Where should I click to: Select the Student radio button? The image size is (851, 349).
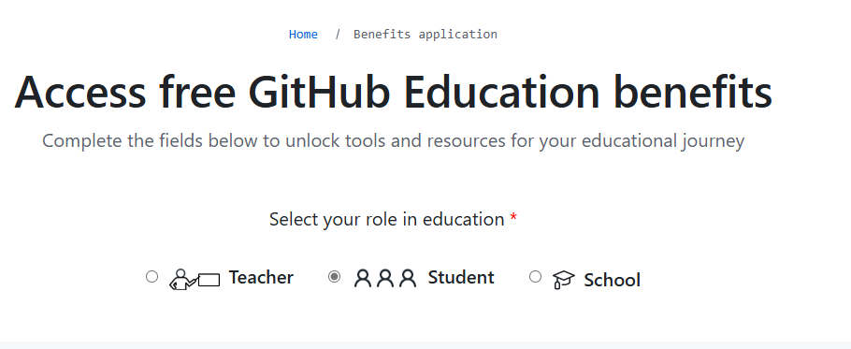pos(335,277)
